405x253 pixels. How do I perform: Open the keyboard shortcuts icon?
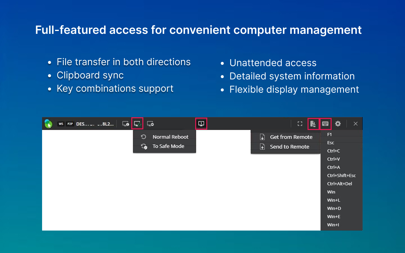tap(326, 124)
